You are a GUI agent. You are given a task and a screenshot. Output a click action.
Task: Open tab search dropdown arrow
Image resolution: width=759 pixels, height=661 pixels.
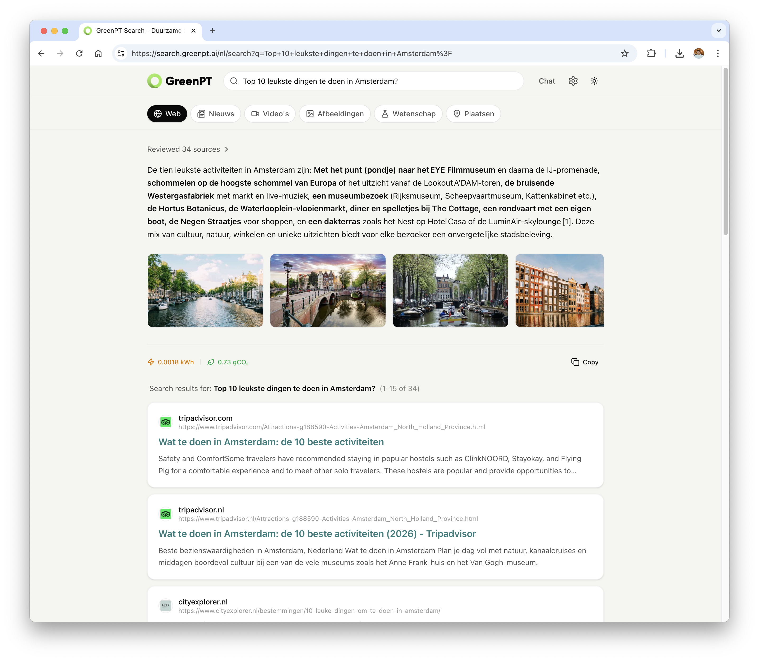click(719, 31)
